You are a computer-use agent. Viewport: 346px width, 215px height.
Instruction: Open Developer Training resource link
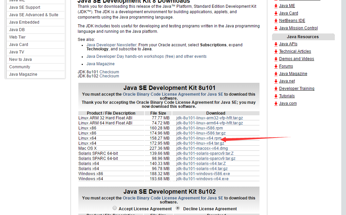pos(296,89)
